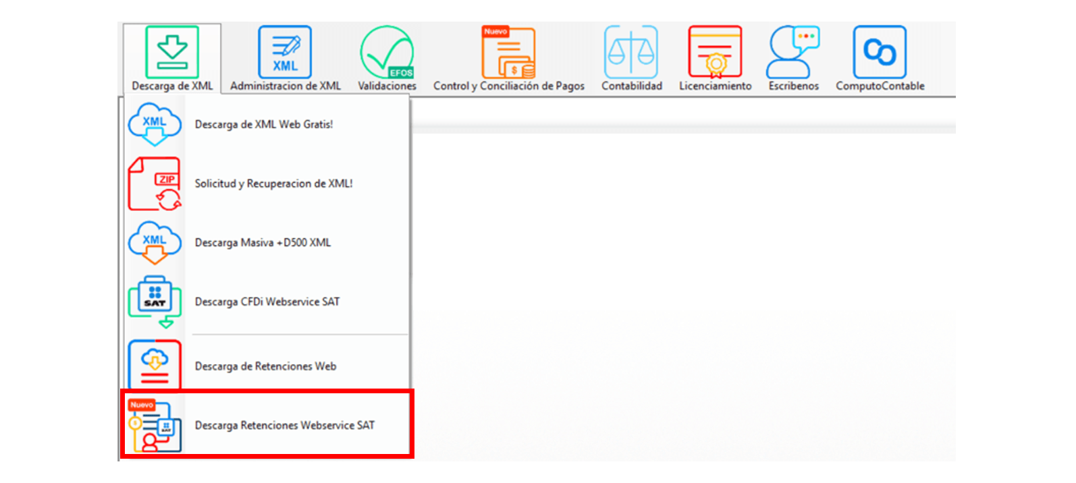Click the Licenciamiento label text

click(716, 86)
